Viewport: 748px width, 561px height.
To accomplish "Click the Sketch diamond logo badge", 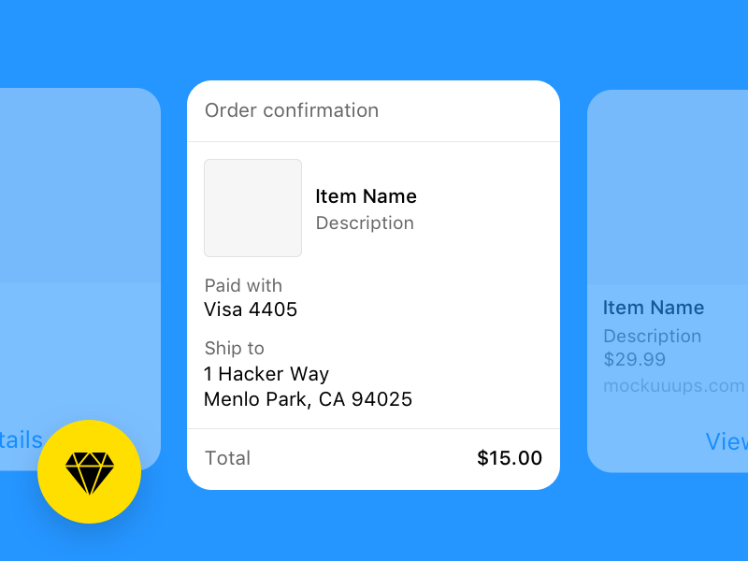I will (89, 471).
